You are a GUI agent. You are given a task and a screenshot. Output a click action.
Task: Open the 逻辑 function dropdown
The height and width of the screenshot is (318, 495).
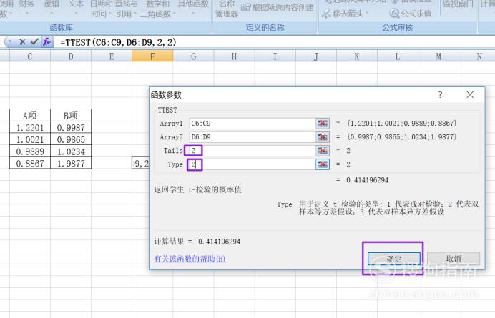[52, 9]
